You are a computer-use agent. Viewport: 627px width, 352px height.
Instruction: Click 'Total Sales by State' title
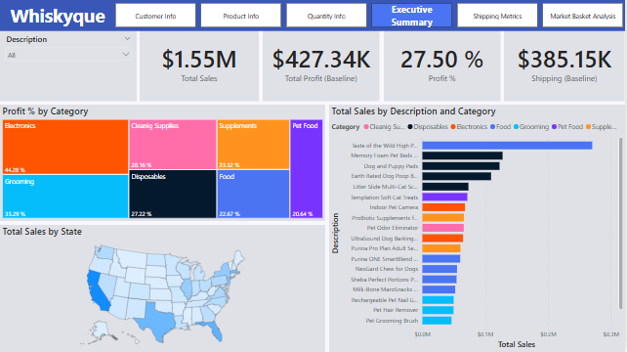click(x=42, y=232)
